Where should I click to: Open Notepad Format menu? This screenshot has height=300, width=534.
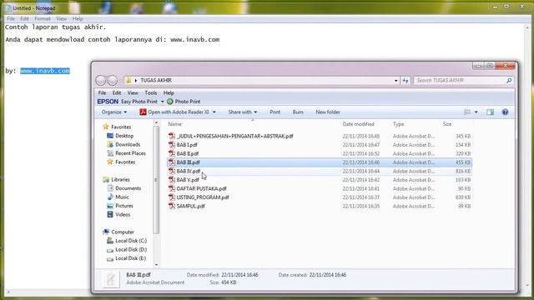pyautogui.click(x=43, y=18)
